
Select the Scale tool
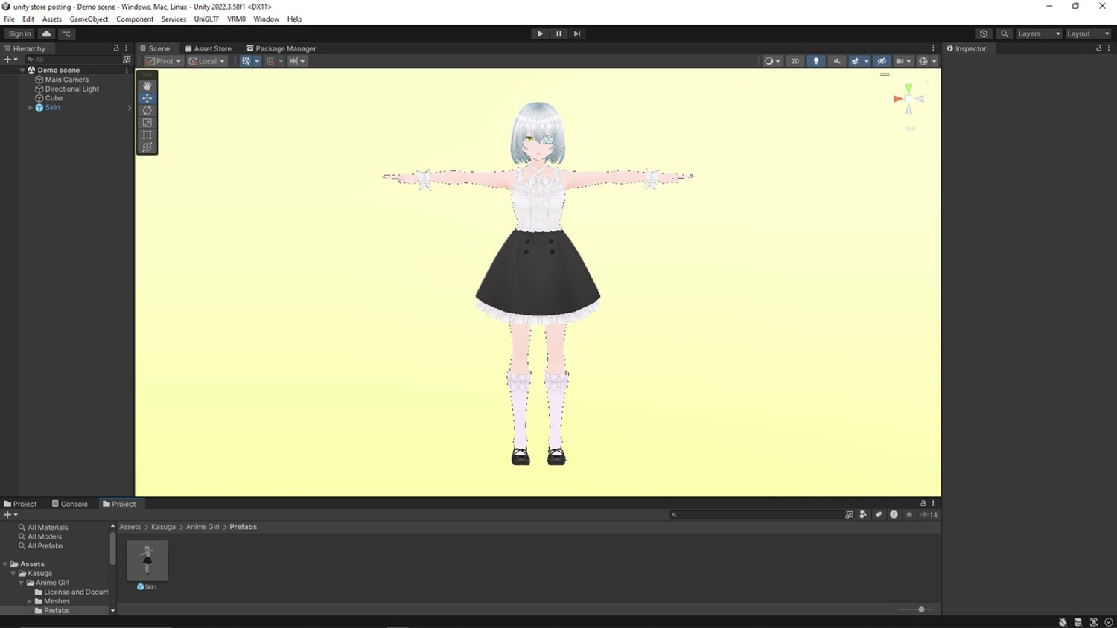[x=147, y=123]
